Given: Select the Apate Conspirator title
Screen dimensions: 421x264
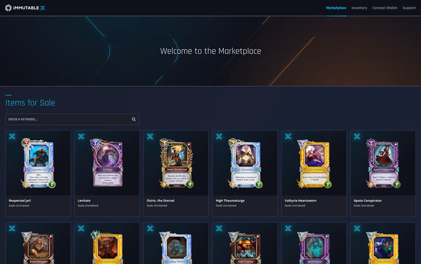Looking at the screenshot, I should click(367, 200).
